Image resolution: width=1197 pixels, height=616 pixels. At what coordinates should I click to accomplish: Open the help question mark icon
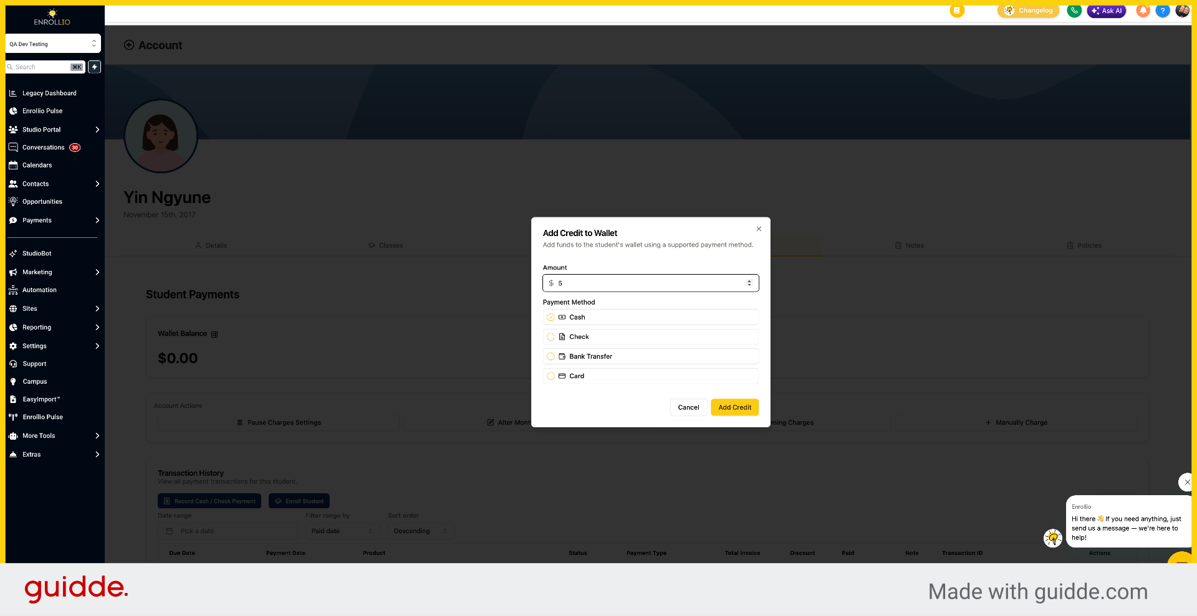pos(1163,11)
